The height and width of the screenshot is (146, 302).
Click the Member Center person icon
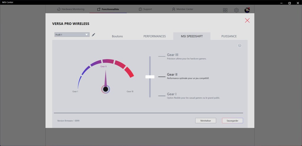[x=174, y=9]
